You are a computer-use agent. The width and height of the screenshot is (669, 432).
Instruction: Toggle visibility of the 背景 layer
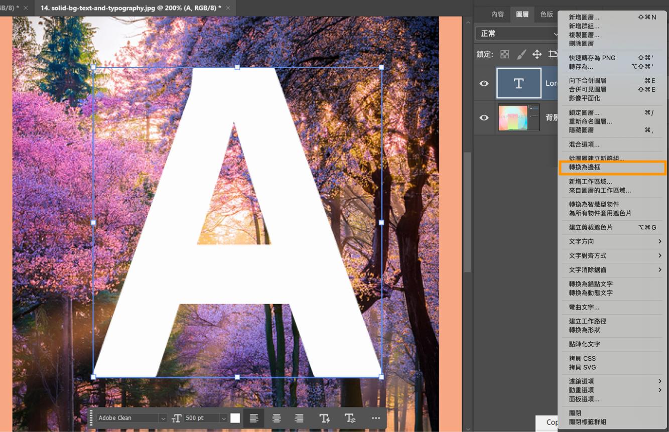[x=483, y=117]
